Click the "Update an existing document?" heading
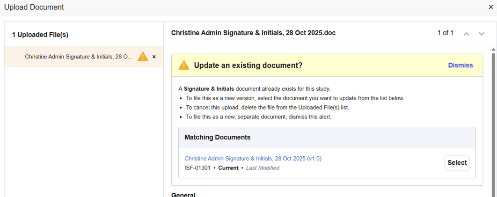Image resolution: width=497 pixels, height=197 pixels. (248, 66)
